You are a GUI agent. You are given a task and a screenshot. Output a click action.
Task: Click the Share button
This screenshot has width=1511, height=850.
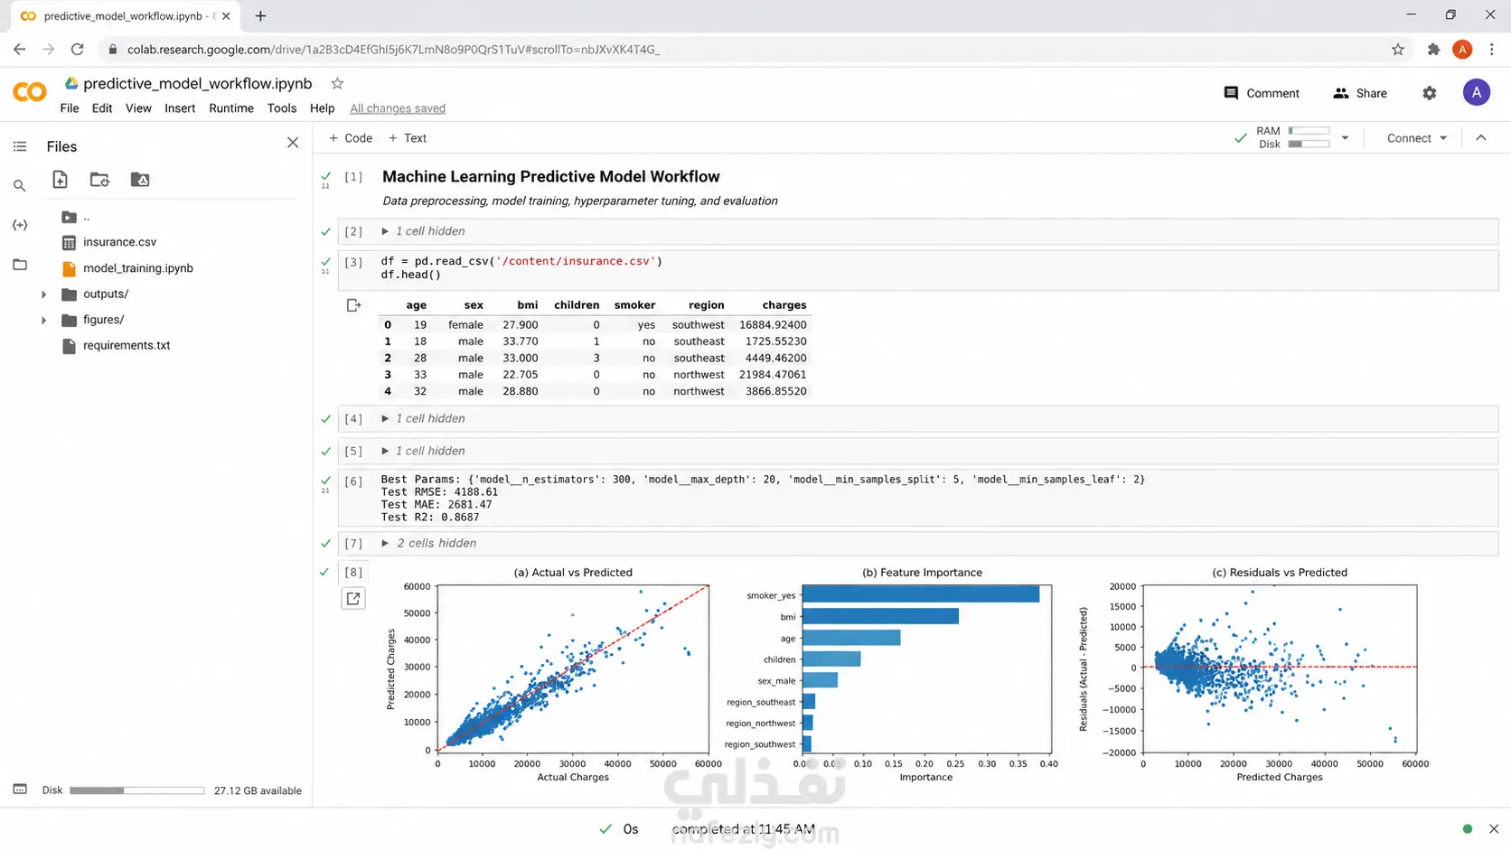pos(1360,93)
